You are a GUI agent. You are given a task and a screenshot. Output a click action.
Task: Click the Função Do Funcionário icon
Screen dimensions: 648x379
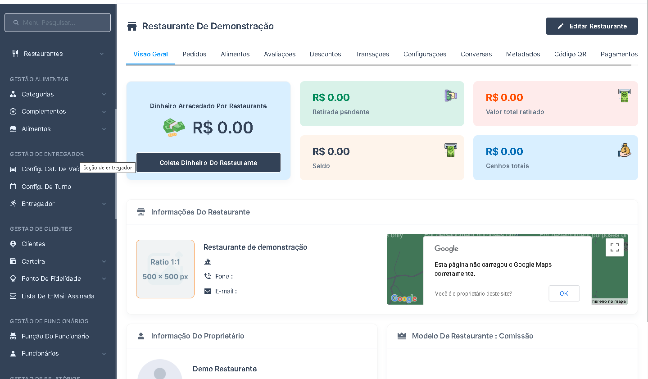click(x=13, y=336)
